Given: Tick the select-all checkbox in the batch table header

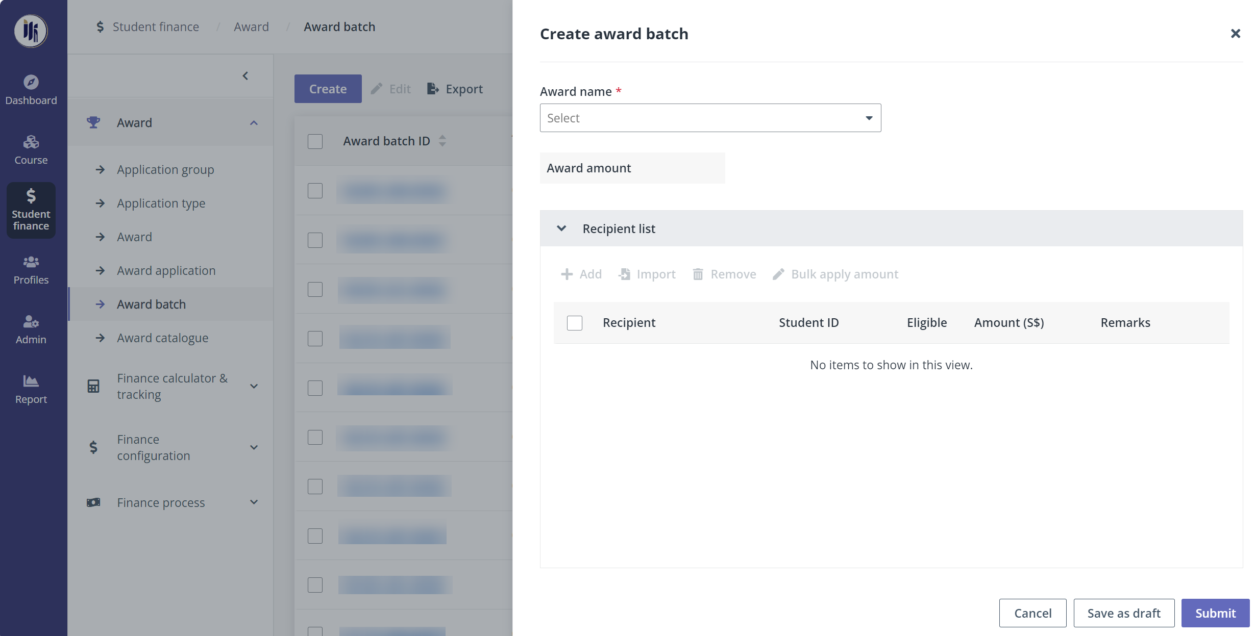Looking at the screenshot, I should [315, 141].
